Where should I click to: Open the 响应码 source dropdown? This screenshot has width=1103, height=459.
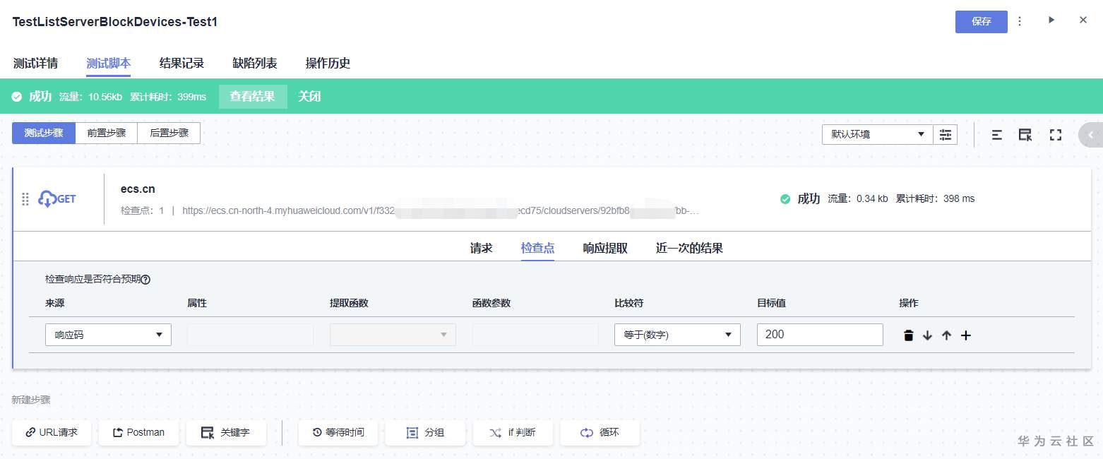point(108,335)
